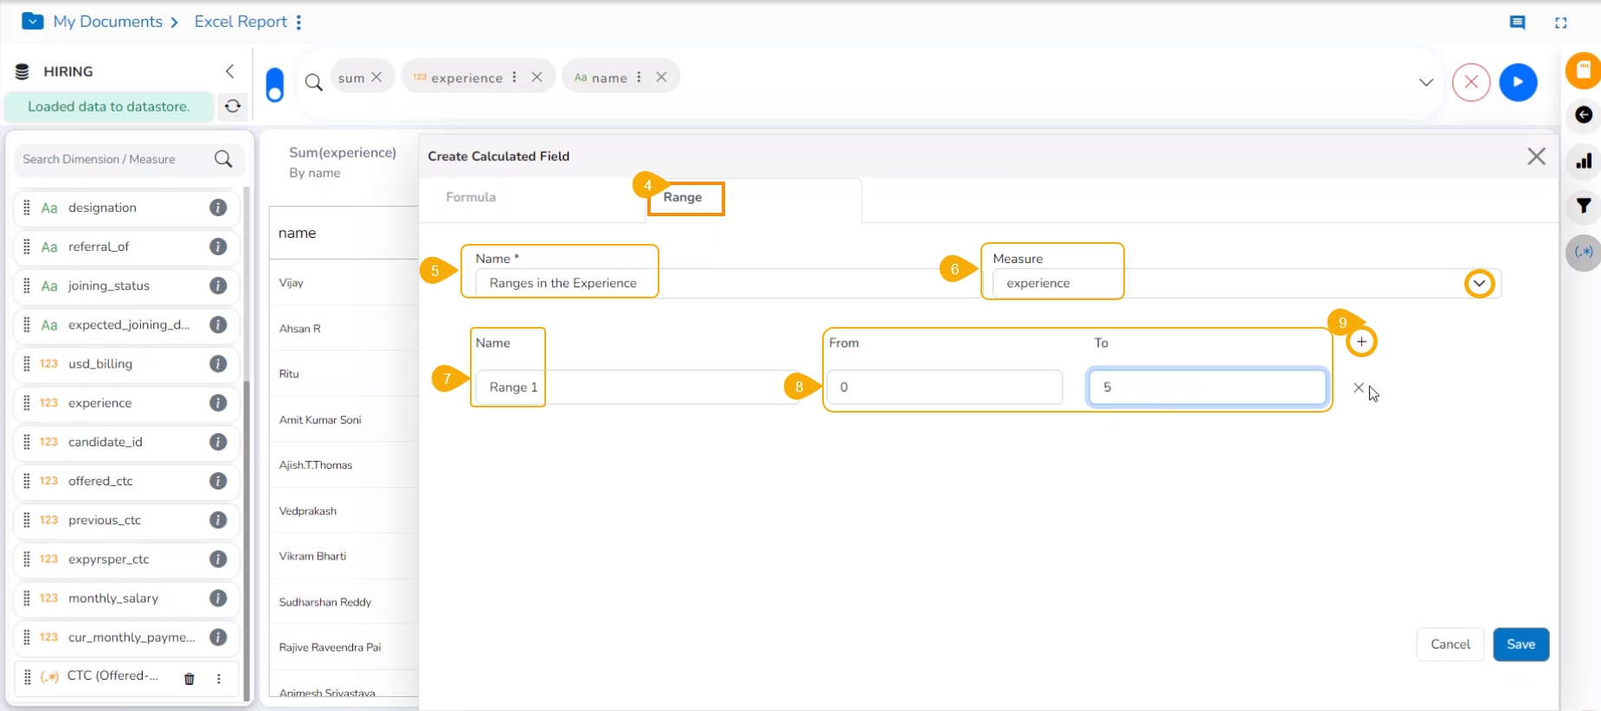Open the comments chat icon
Viewport: 1601px width, 711px height.
(1517, 22)
